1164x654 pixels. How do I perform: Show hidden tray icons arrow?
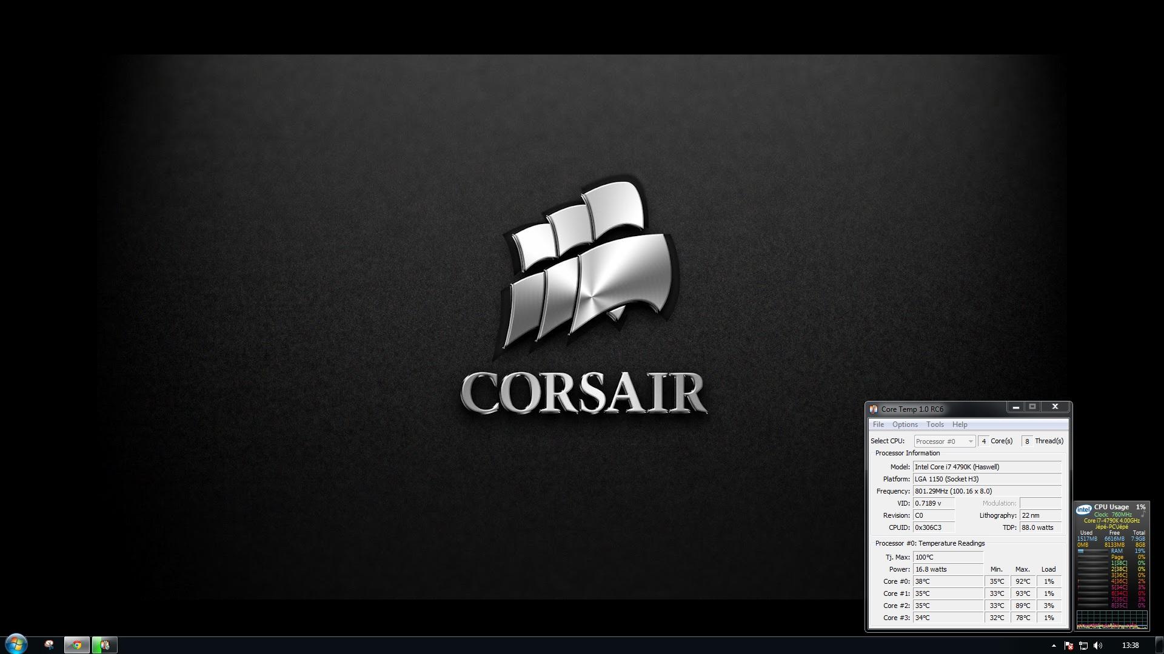pos(1054,646)
